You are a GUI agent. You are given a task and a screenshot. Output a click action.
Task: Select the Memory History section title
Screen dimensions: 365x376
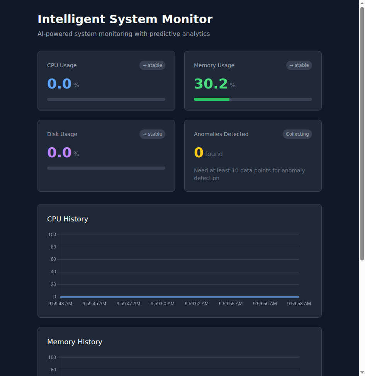click(75, 342)
